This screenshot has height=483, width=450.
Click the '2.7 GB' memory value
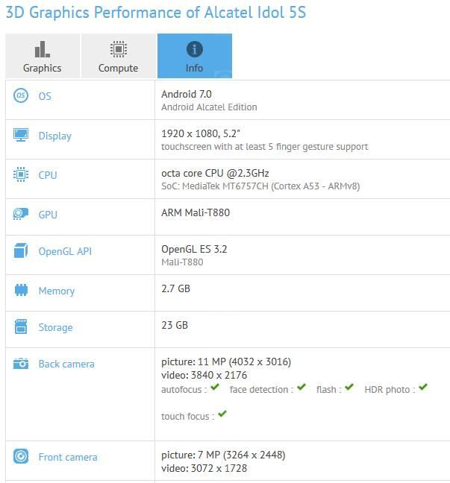(x=176, y=288)
